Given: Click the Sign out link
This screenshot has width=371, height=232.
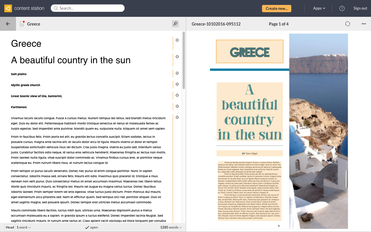Looking at the screenshot, I should [360, 8].
